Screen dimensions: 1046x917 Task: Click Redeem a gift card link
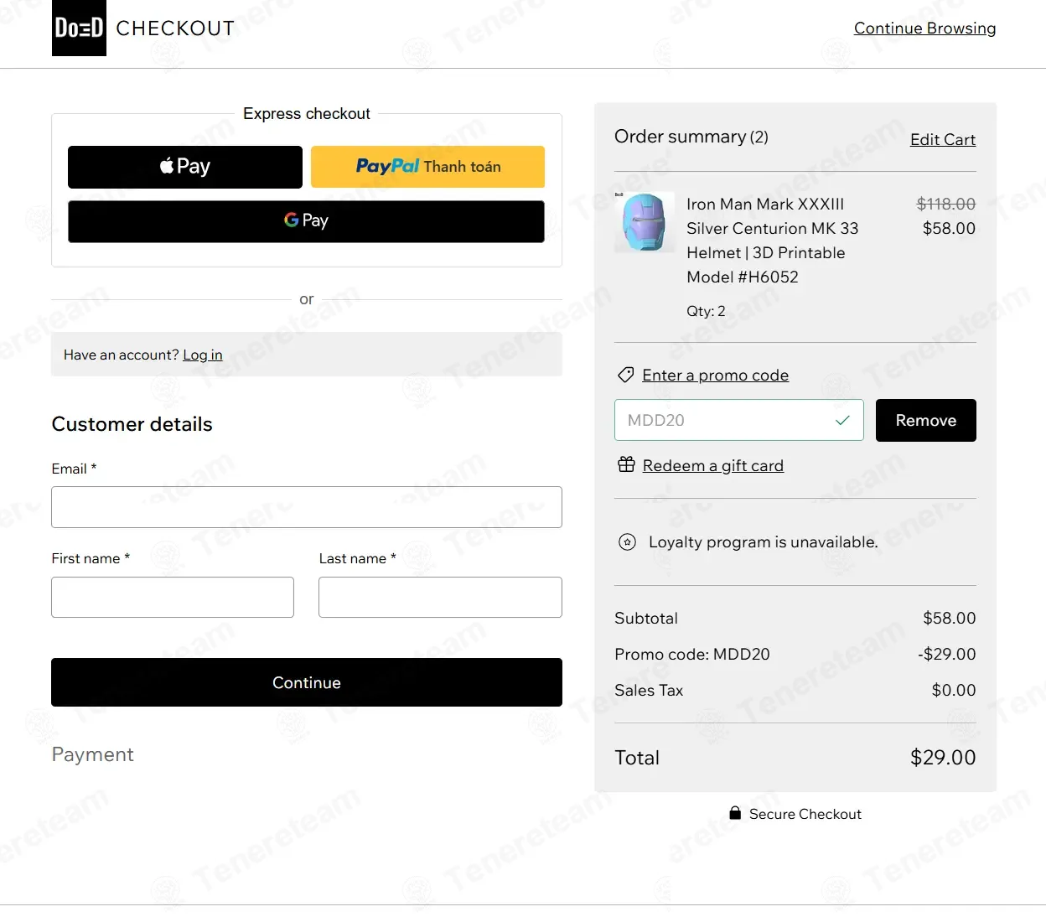[x=713, y=465]
